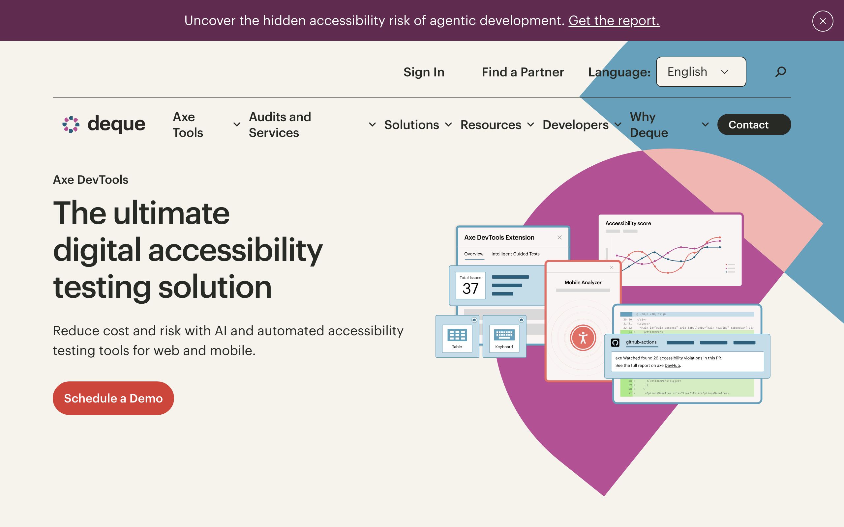Expand the Developers chevron
This screenshot has height=527, width=844.
tap(618, 125)
